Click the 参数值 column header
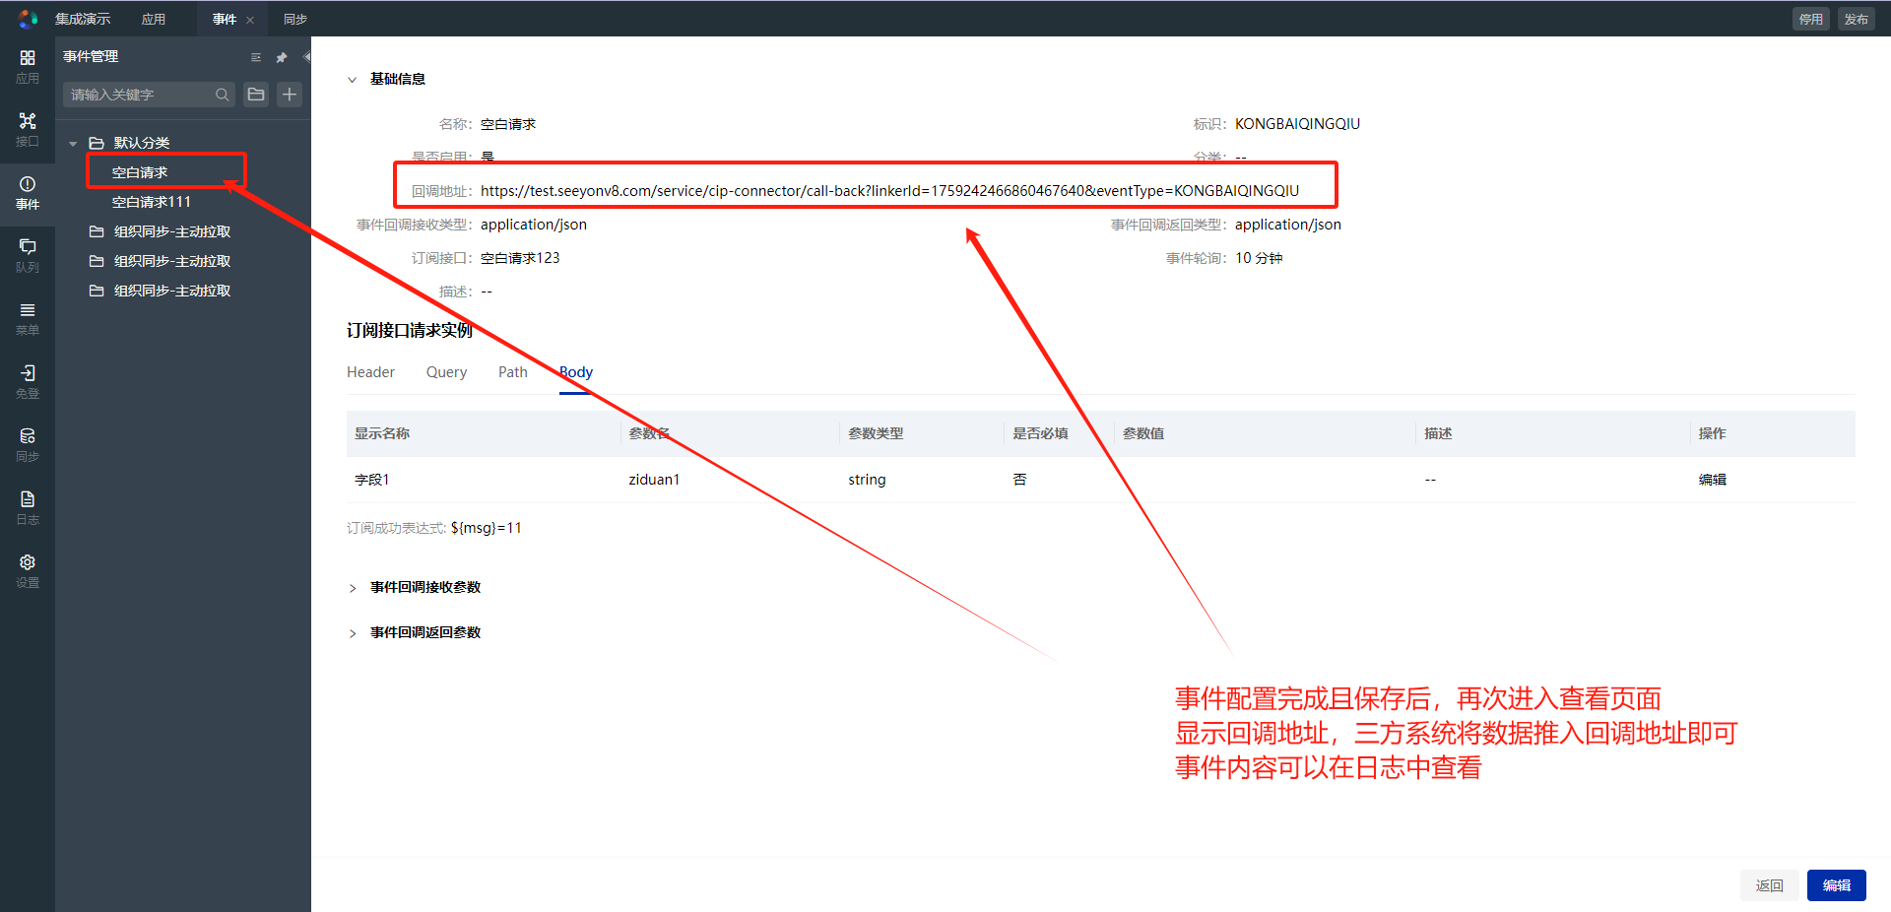This screenshot has height=912, width=1891. [x=1143, y=433]
